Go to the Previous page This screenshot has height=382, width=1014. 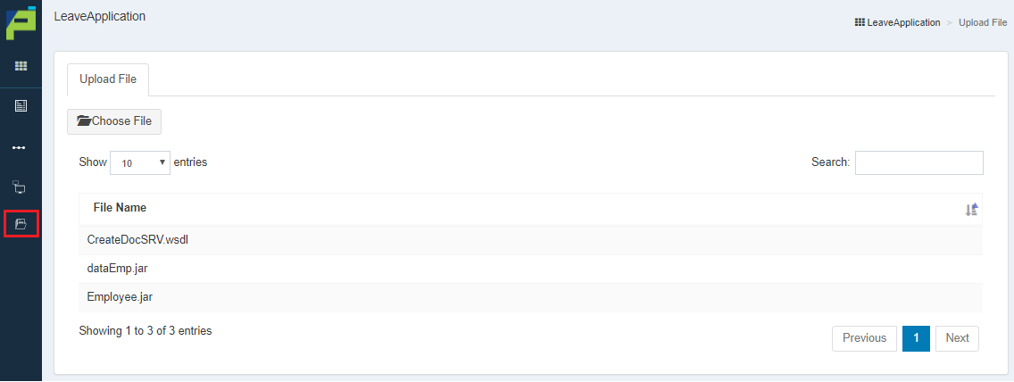(x=864, y=338)
